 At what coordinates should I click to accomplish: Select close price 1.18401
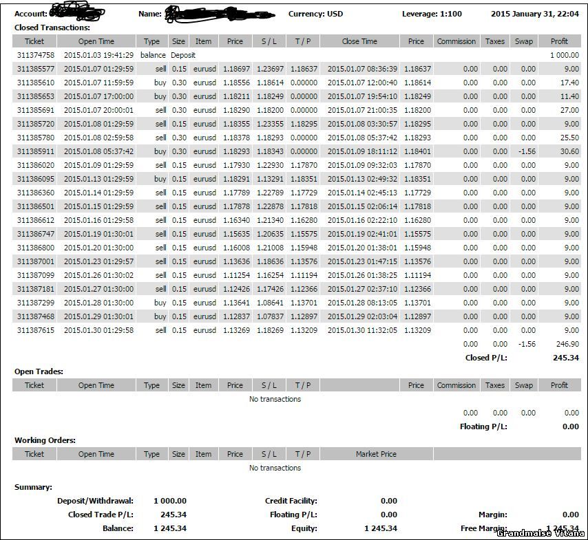417,151
